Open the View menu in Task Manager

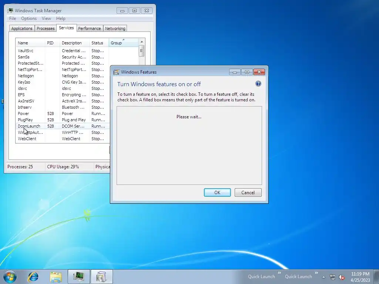[46, 18]
